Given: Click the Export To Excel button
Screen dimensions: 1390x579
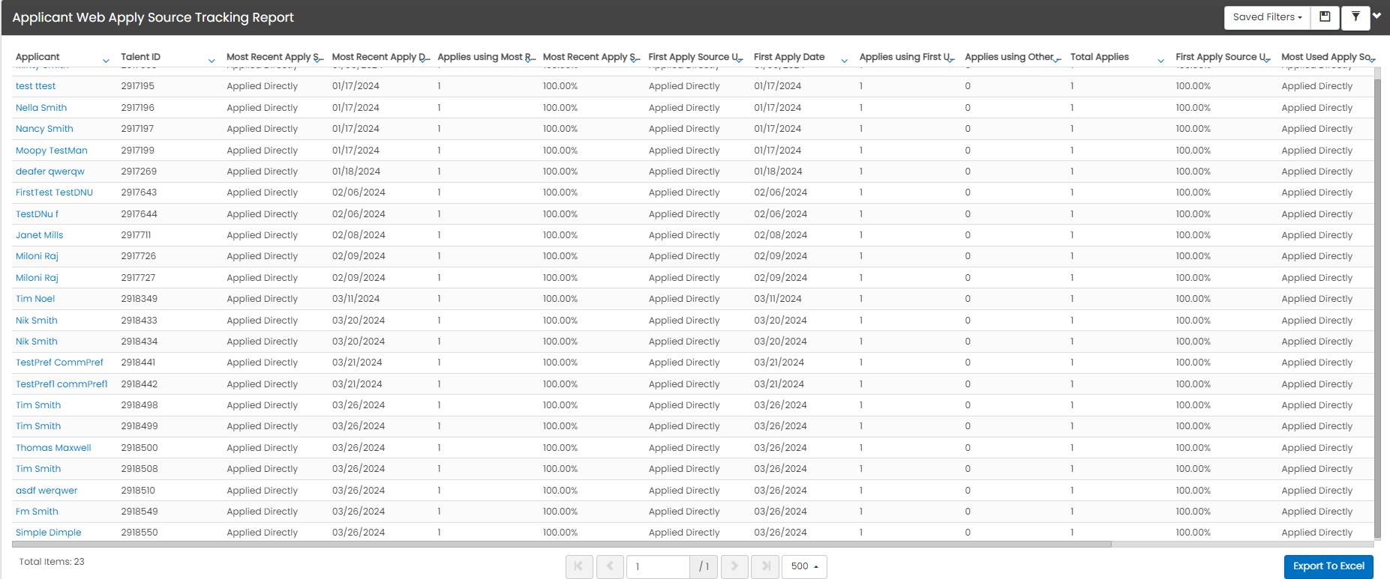Looking at the screenshot, I should point(1328,566).
